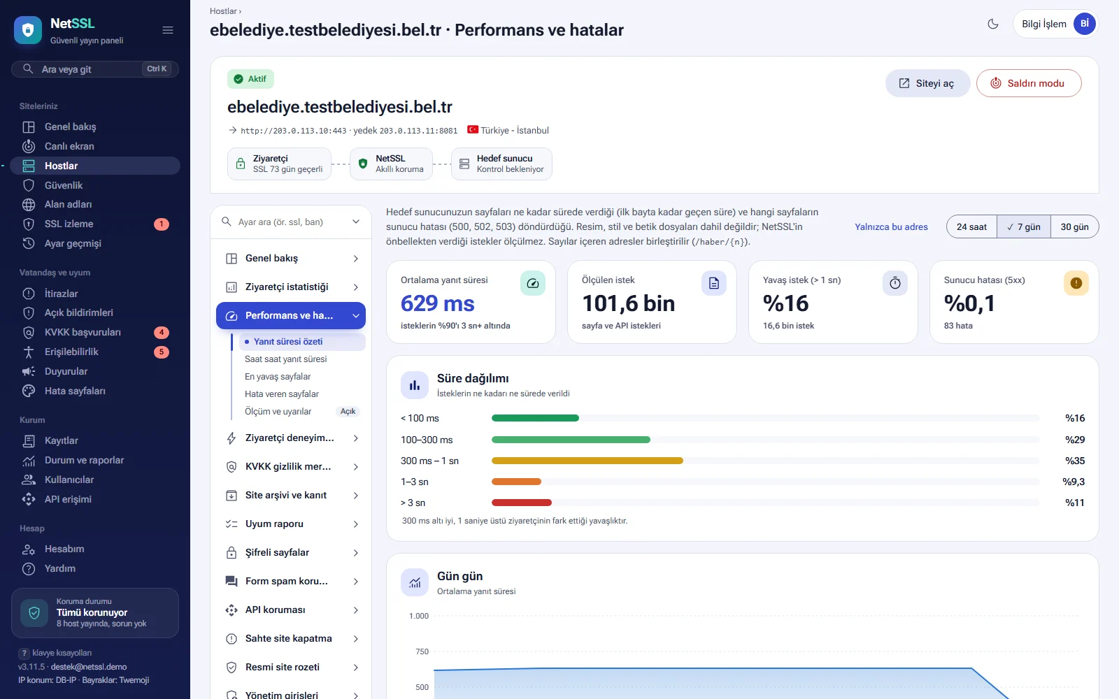Open Duyurular megaphone item
This screenshot has width=1119, height=699.
[94, 371]
